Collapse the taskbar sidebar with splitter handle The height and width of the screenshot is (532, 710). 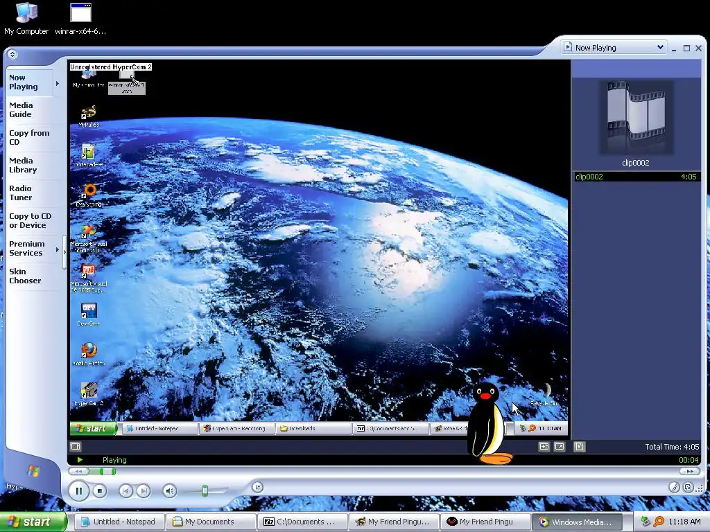click(x=64, y=252)
